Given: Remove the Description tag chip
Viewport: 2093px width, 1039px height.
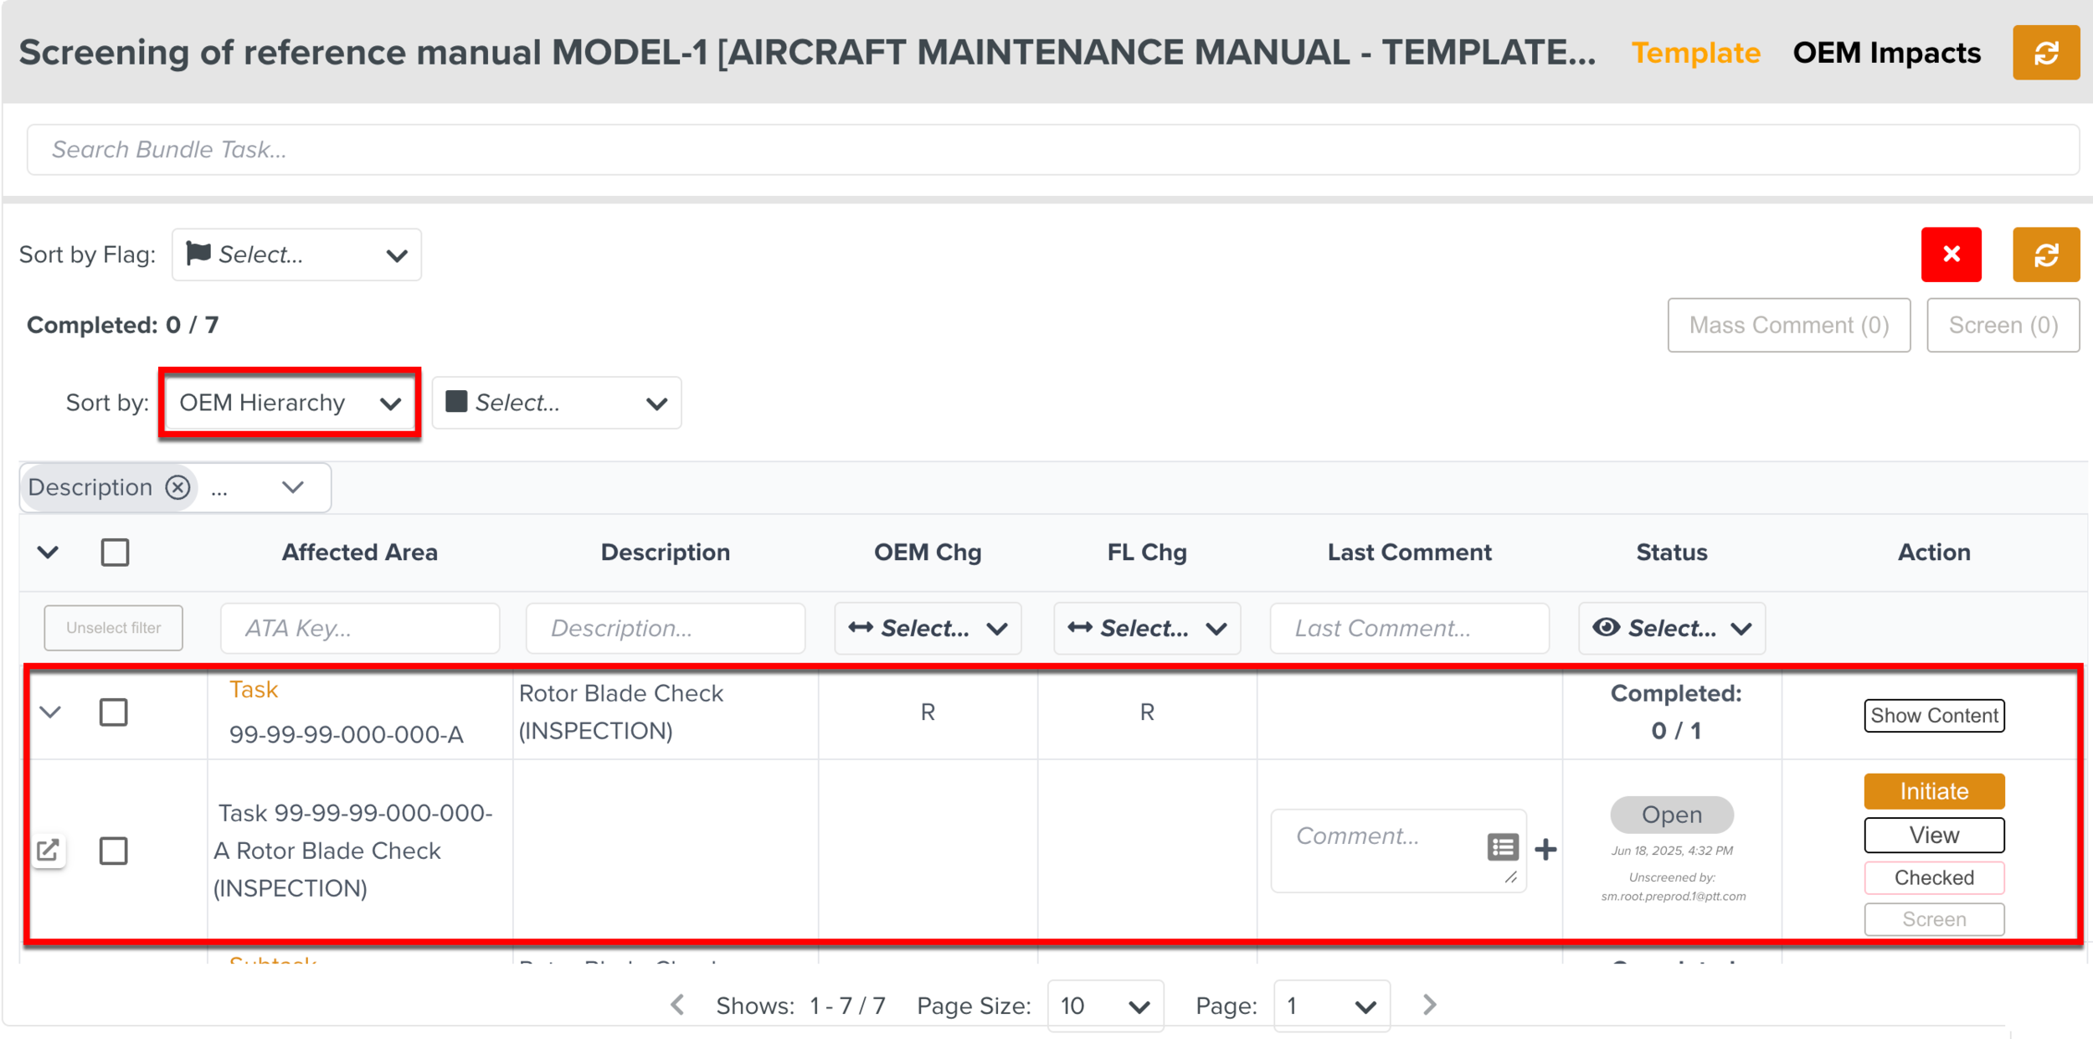Looking at the screenshot, I should [x=177, y=487].
